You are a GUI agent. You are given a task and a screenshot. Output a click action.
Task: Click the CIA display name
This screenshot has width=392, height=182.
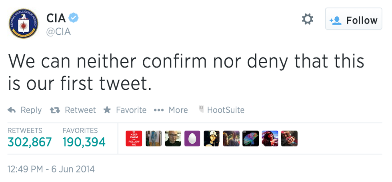tap(56, 18)
